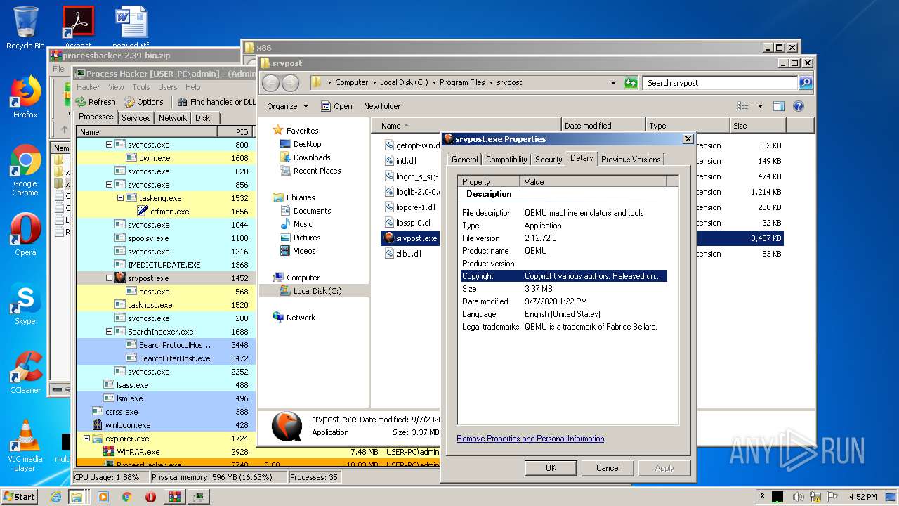899x506 pixels.
Task: Open Internet Explorer from the taskbar
Action: tap(56, 497)
